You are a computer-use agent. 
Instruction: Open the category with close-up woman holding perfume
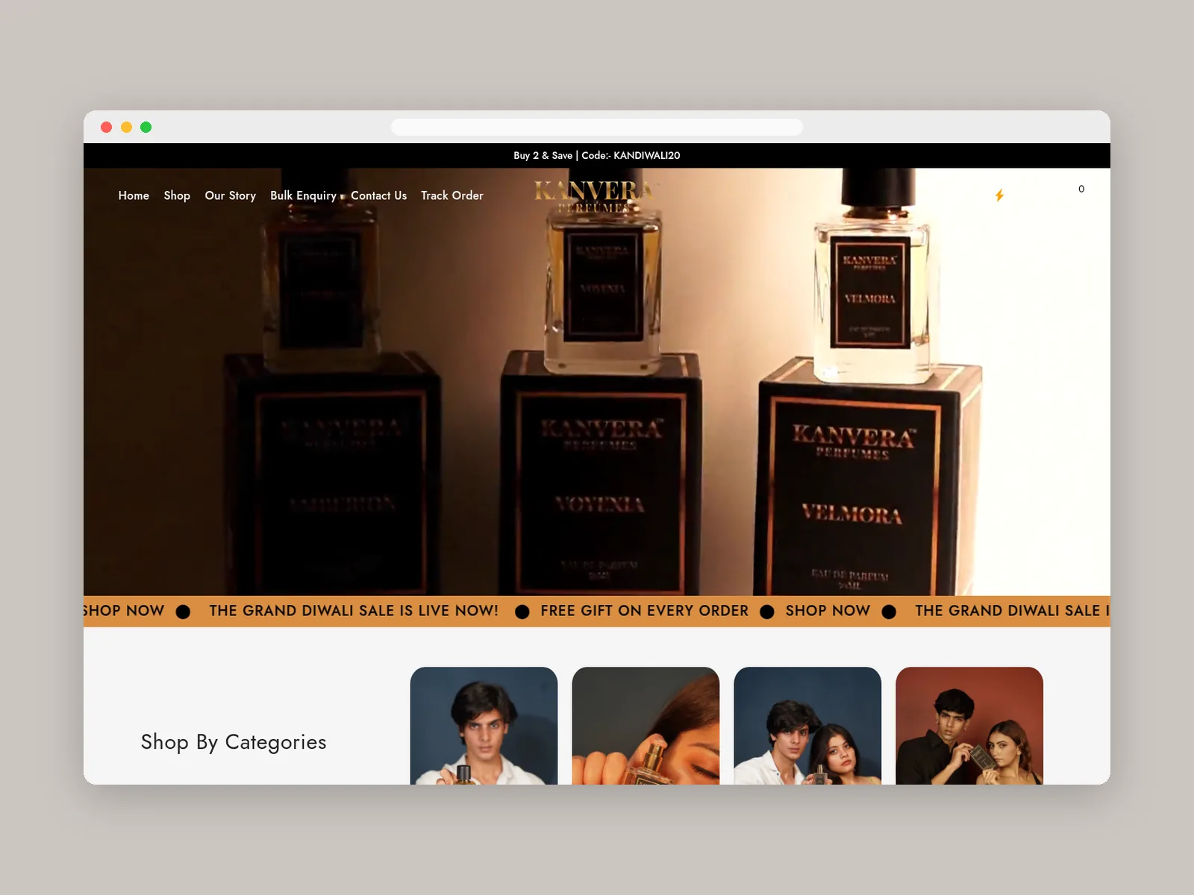coord(646,726)
